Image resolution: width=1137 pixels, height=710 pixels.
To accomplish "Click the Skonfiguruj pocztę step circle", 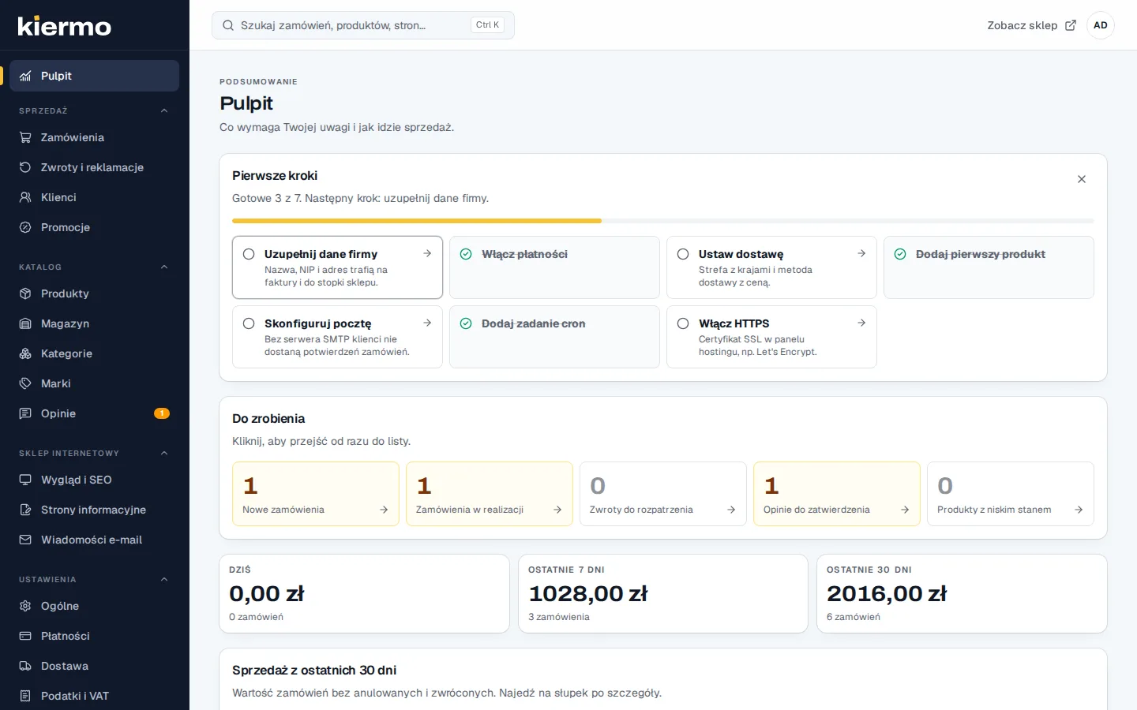I will point(249,323).
